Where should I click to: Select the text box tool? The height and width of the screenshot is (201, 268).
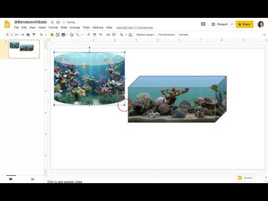tap(58, 35)
